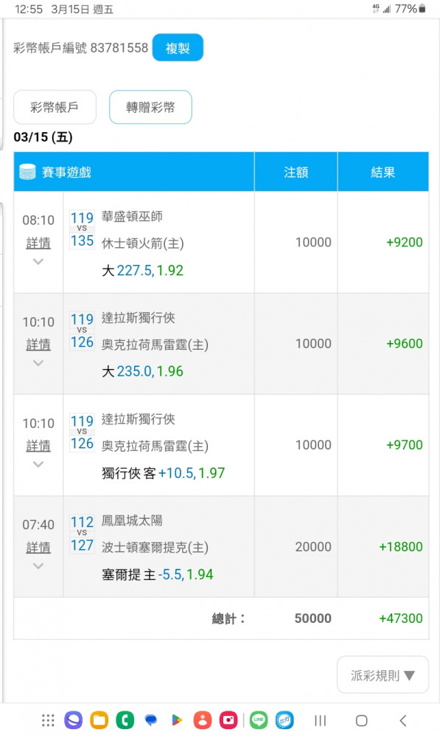Switch to the 彩幣帳戶 tab

(x=55, y=107)
